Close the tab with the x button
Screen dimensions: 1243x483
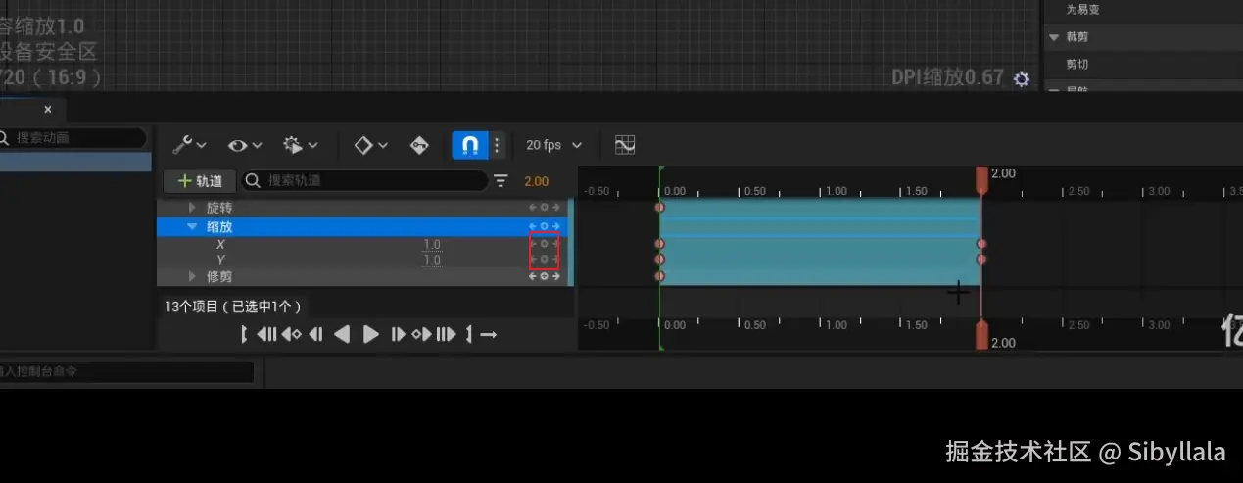47,109
